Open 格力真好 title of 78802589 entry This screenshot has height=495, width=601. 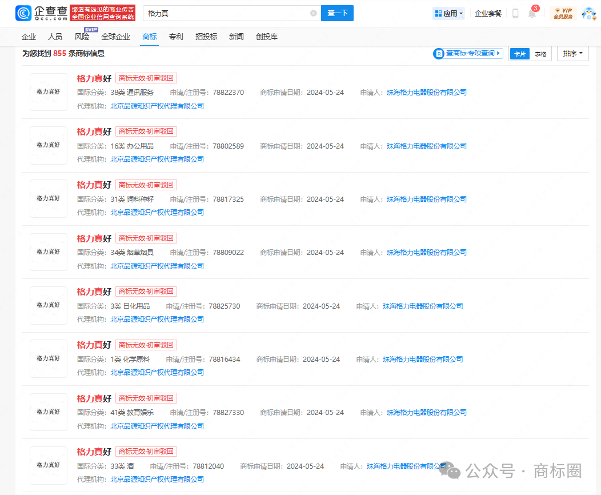click(x=94, y=132)
